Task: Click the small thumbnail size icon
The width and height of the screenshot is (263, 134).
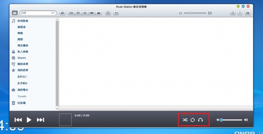Action: click(x=180, y=13)
